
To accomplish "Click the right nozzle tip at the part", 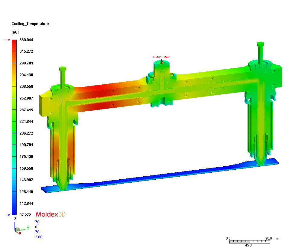I will 261,162.
